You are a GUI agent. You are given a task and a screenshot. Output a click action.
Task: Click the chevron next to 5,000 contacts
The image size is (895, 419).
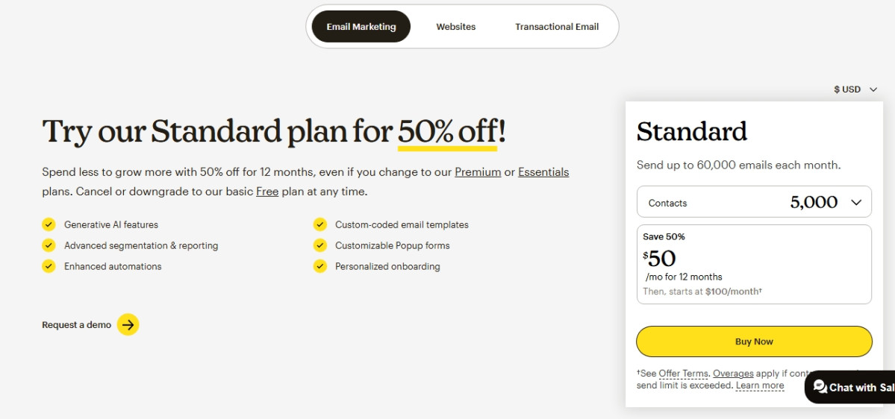pos(856,202)
